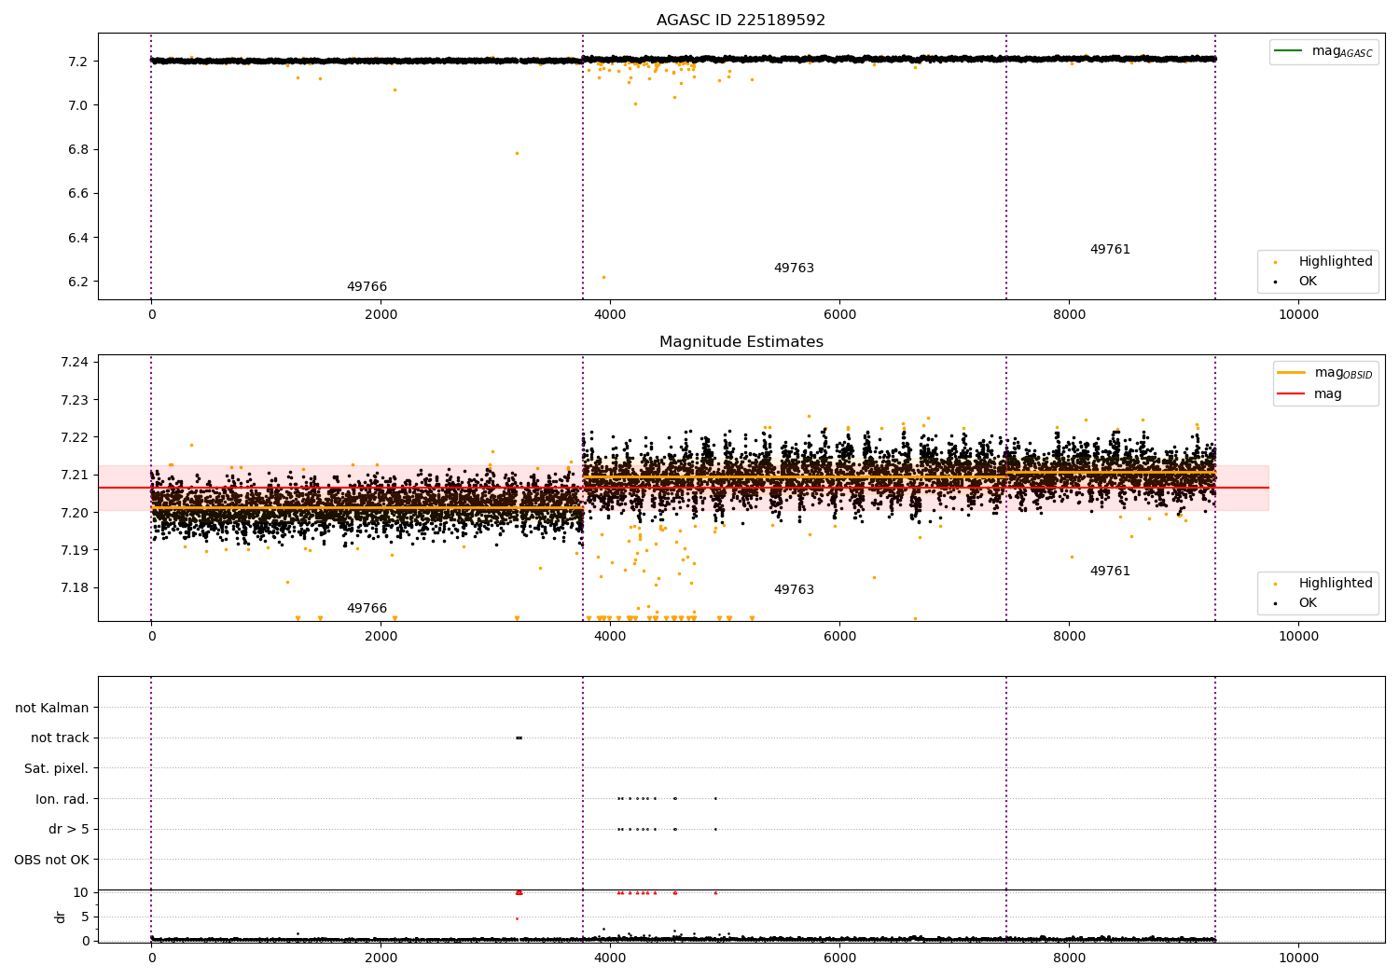Click obsid label 49761 in middle plot
Image resolution: width=1399 pixels, height=979 pixels.
point(1110,572)
